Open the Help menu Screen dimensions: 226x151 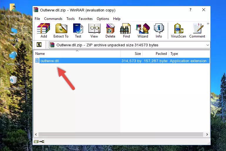[x=117, y=19]
